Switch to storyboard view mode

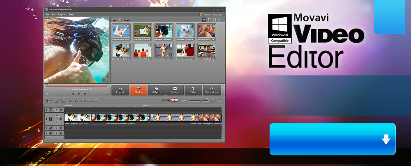(x=166, y=101)
